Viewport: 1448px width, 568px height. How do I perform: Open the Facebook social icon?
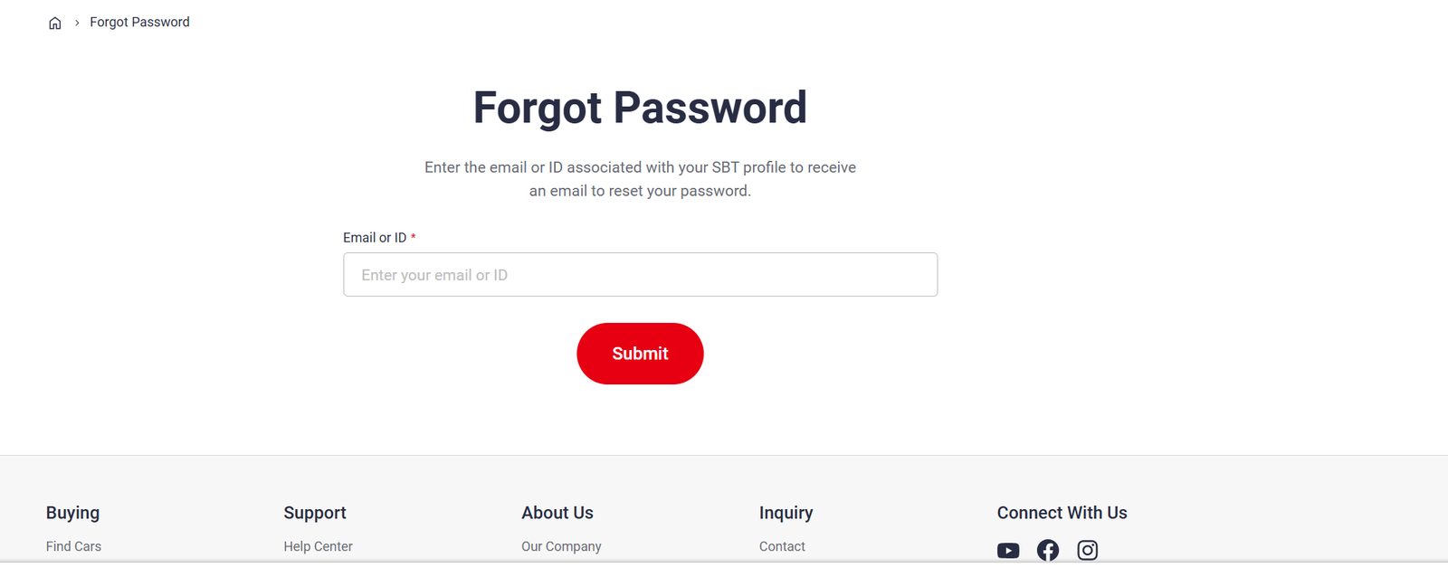click(1048, 550)
